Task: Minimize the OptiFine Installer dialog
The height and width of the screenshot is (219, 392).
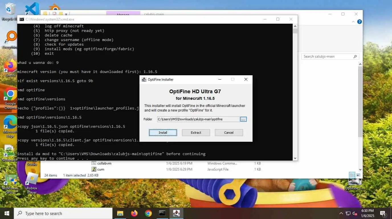Action: 220,80
